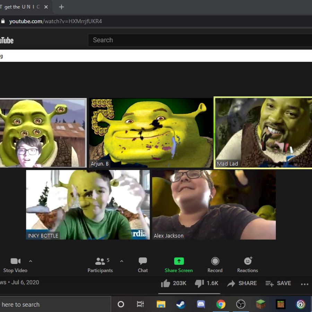View site info via the lock icon
Screen dimensions: 312x312
tap(3, 21)
